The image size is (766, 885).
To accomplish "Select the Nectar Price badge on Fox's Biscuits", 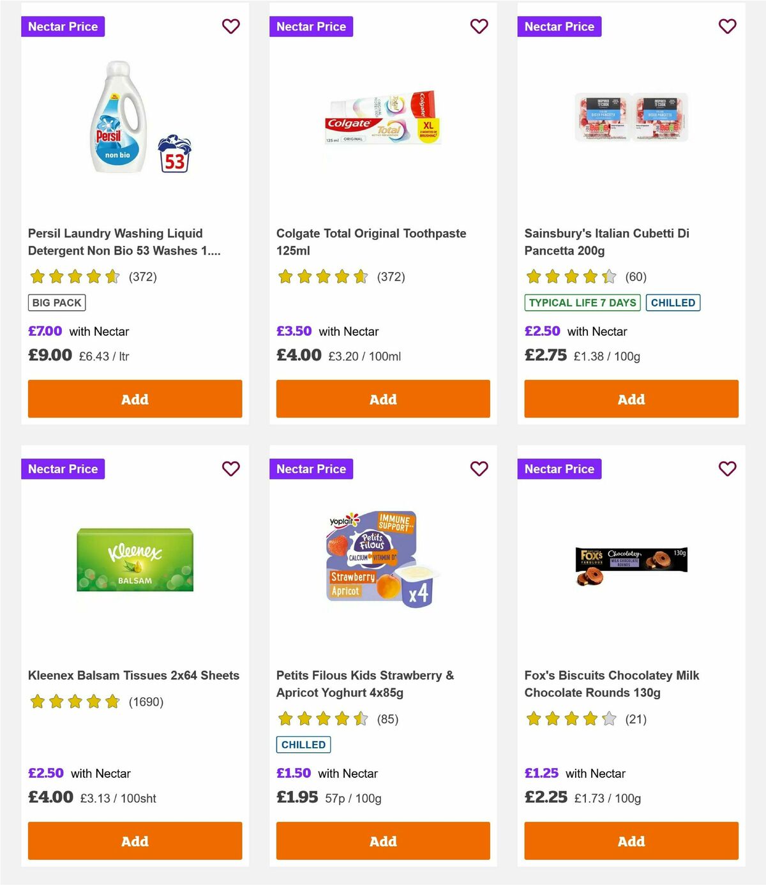I will 559,469.
